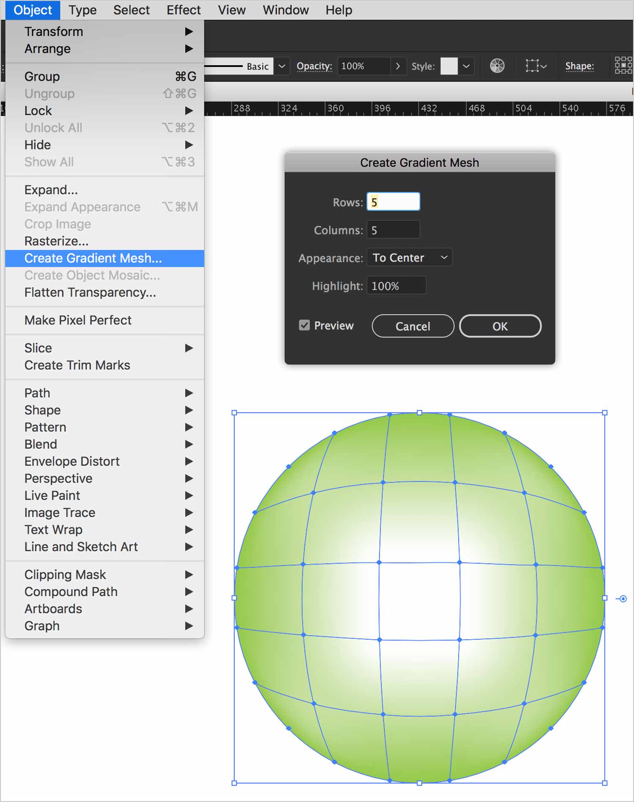Open the Pattern submenu
This screenshot has width=634, height=802.
click(x=105, y=427)
